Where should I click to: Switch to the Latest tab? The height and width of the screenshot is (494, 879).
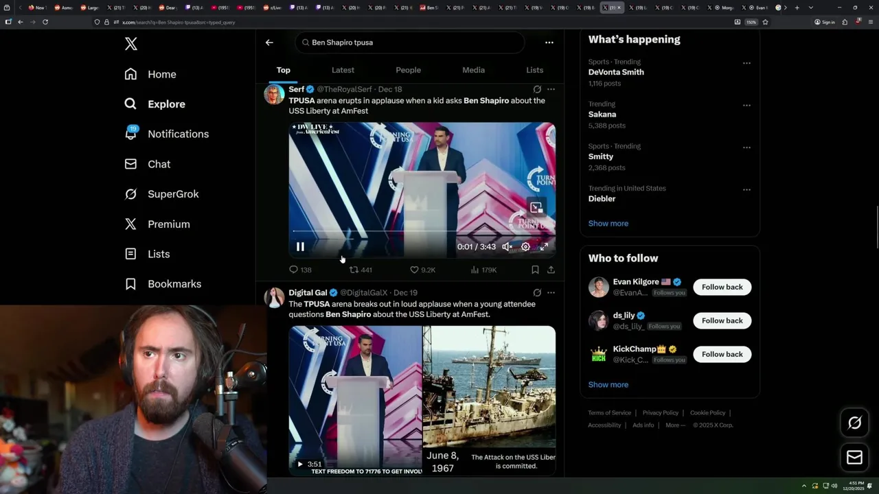click(x=343, y=70)
